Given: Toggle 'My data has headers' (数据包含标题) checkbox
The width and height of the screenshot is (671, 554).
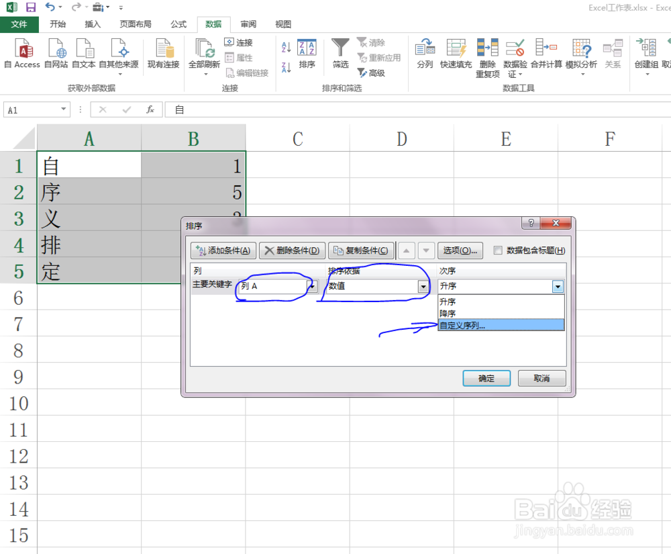Looking at the screenshot, I should [498, 250].
